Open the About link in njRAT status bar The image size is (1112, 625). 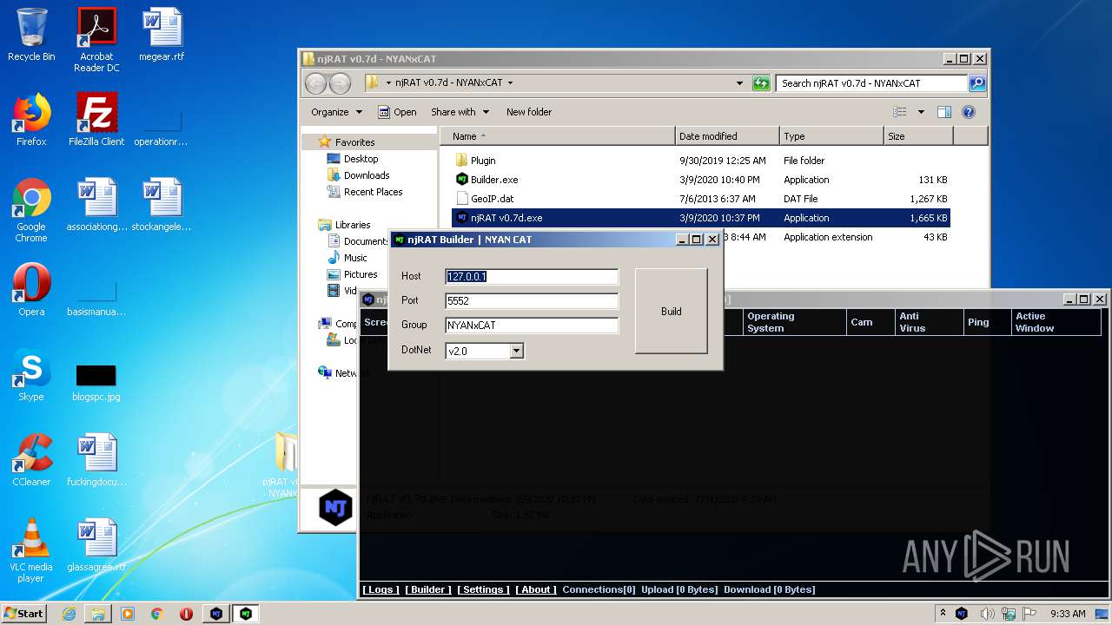(536, 589)
